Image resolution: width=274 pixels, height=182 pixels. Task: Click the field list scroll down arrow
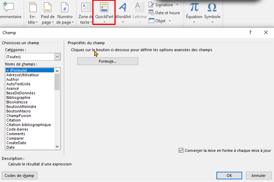tap(57, 147)
